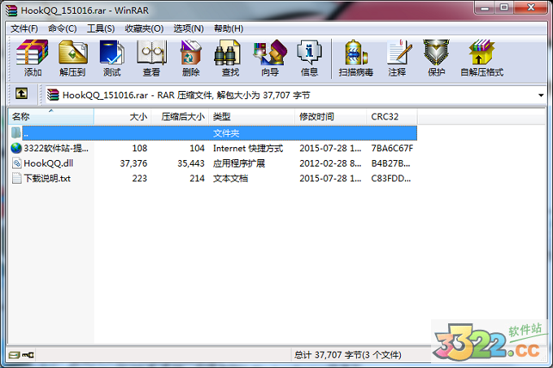Open the 查找 (Find) binoculars tool

point(230,57)
